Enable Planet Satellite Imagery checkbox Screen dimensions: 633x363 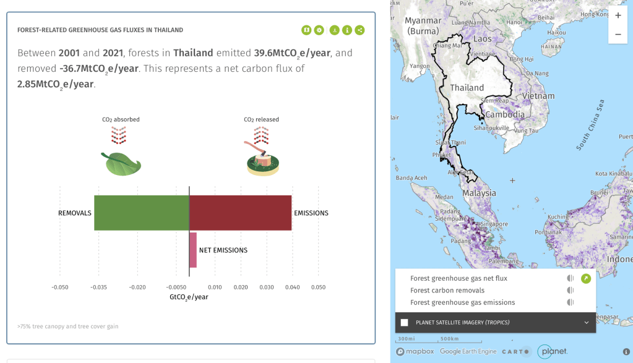405,322
